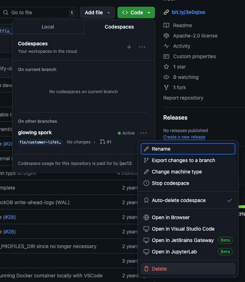Image resolution: width=245 pixels, height=282 pixels.
Task: Open the bit.ly/3e0qtxo link
Action: (x=188, y=12)
